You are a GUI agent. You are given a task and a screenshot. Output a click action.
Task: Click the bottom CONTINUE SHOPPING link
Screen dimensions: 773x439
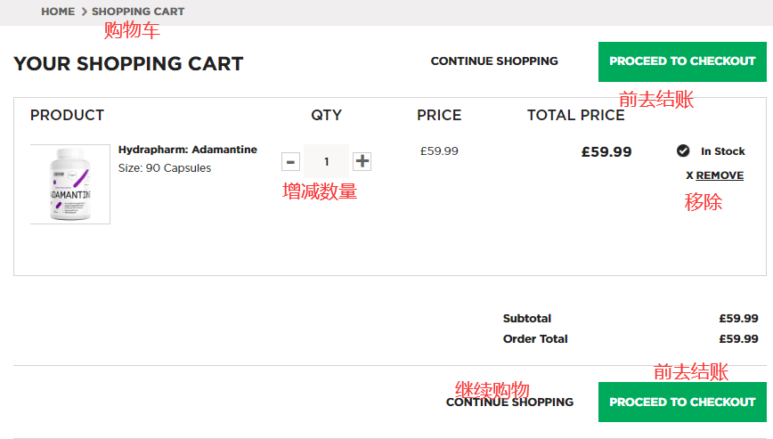point(509,402)
